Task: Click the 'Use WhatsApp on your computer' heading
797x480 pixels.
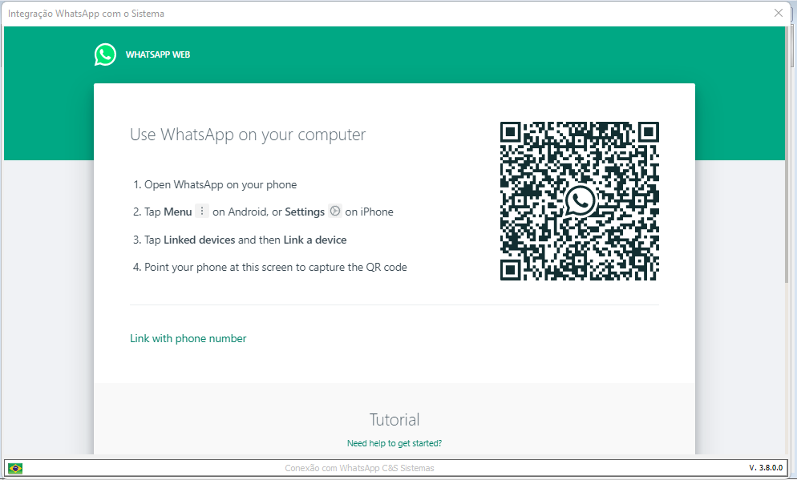Action: [x=248, y=135]
